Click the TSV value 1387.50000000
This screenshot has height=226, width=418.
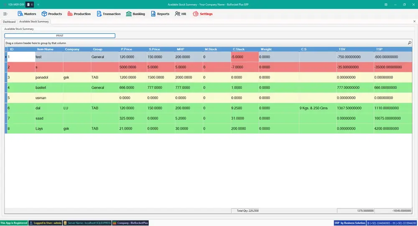tap(355, 108)
